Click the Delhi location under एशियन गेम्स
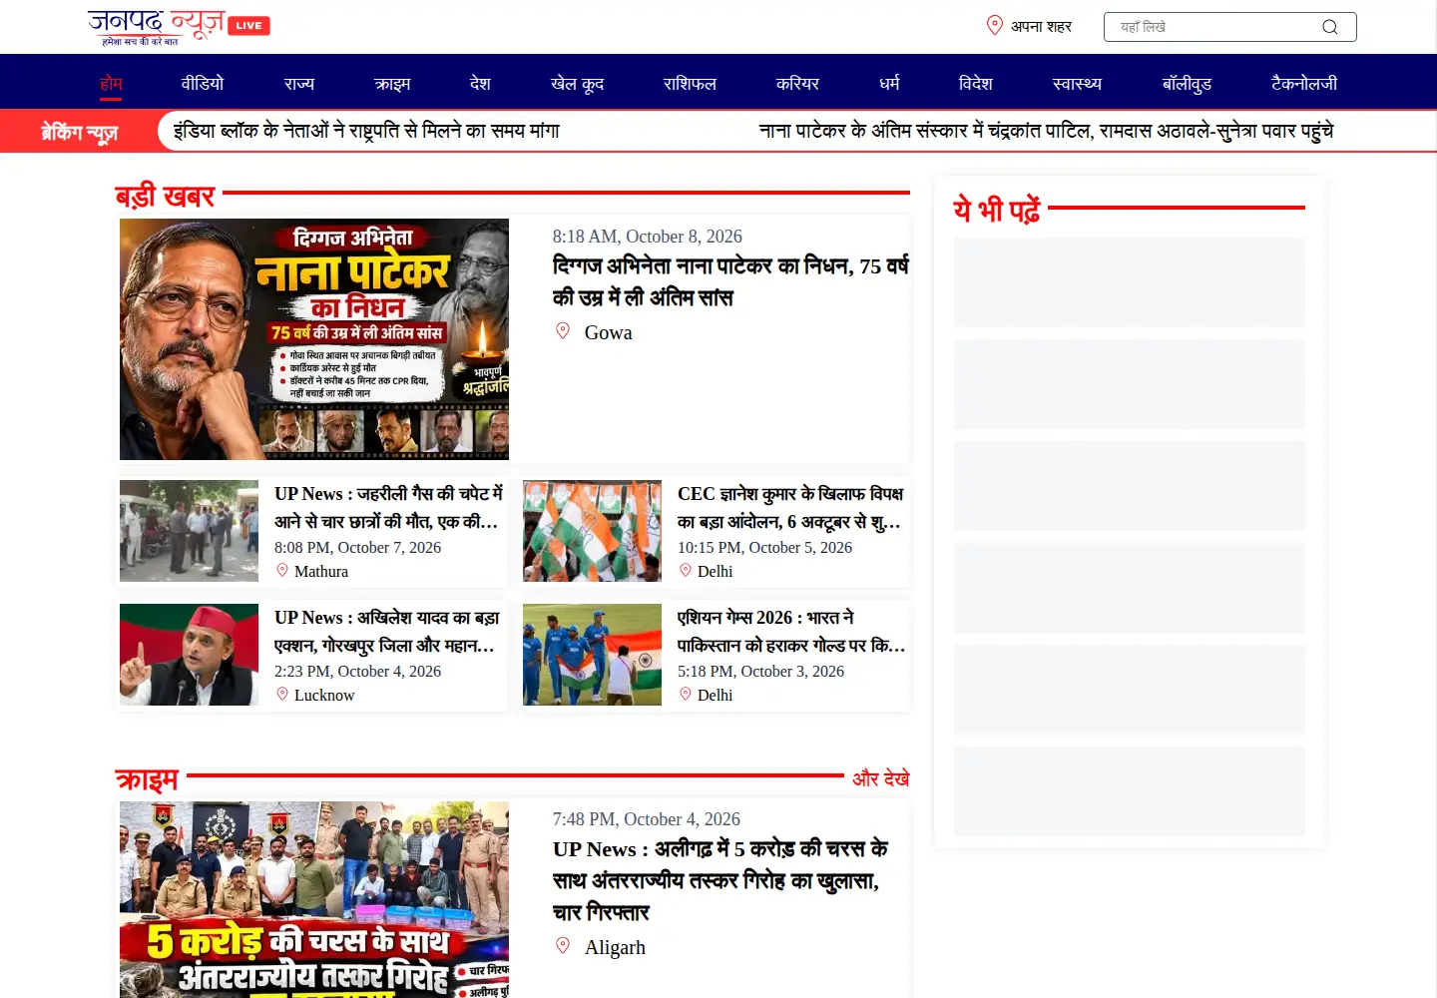The image size is (1437, 998). [x=715, y=695]
